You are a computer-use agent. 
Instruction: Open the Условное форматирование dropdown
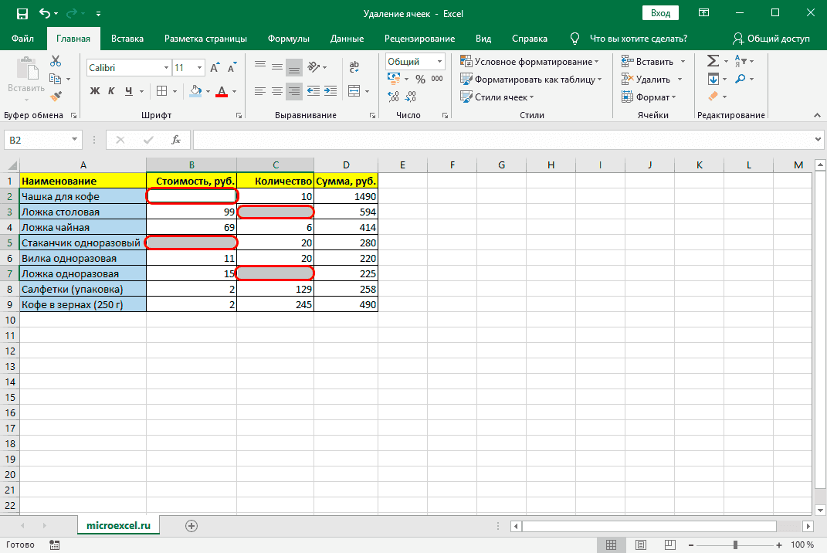(530, 62)
